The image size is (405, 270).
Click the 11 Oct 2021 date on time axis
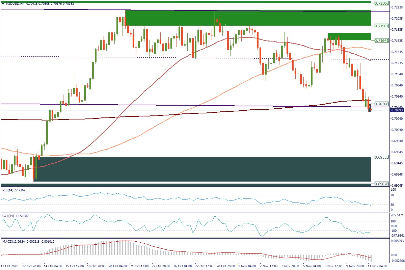[x=11, y=266]
